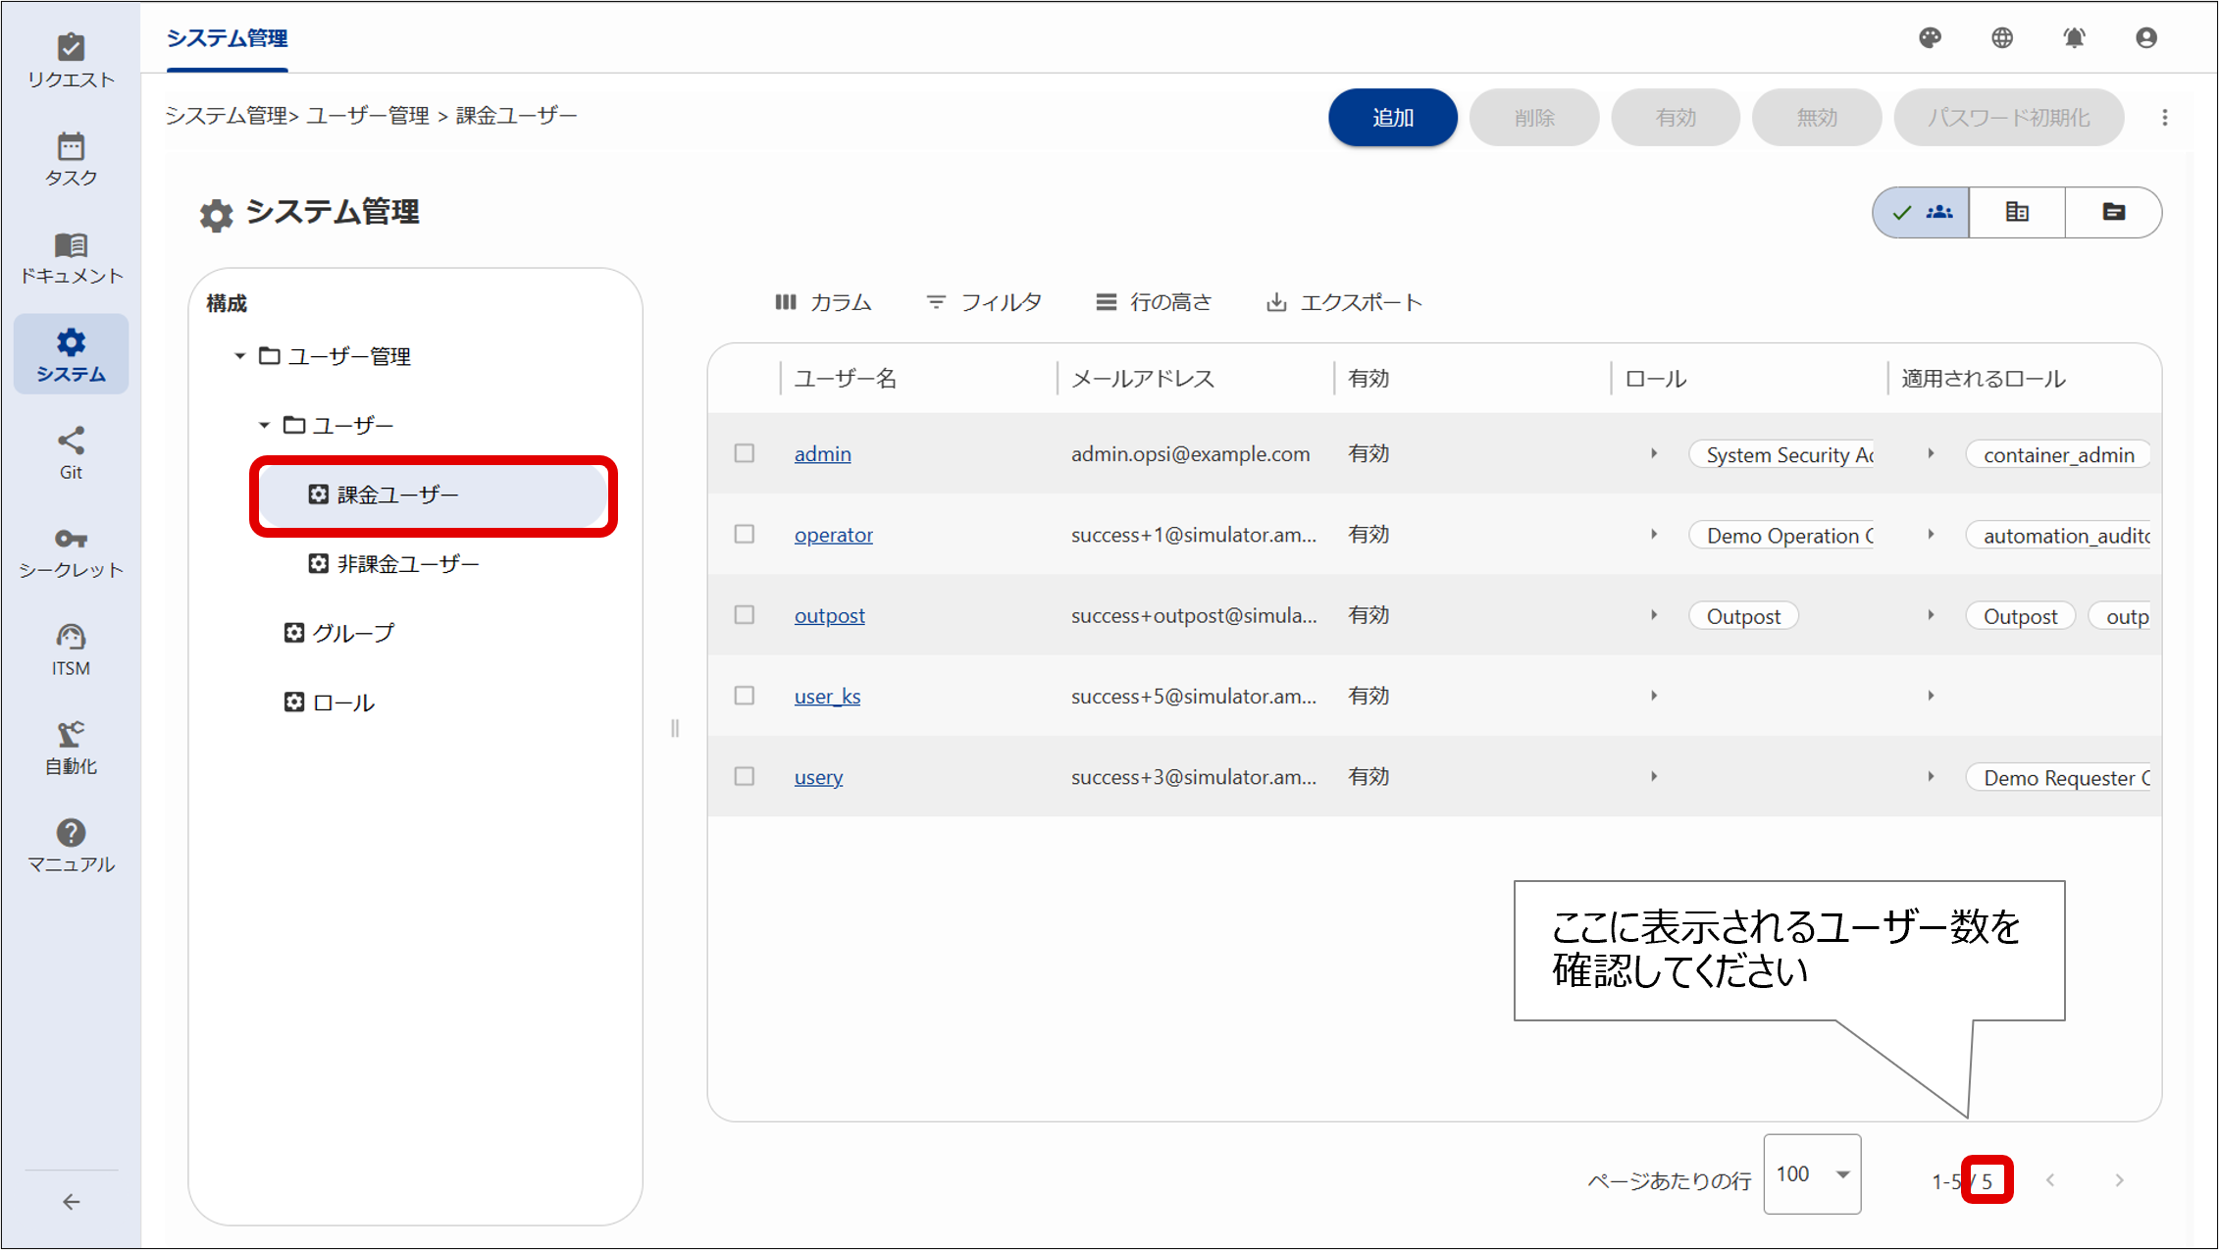The image size is (2219, 1250).
Task: Tick the user_ks row checkbox
Action: click(745, 696)
